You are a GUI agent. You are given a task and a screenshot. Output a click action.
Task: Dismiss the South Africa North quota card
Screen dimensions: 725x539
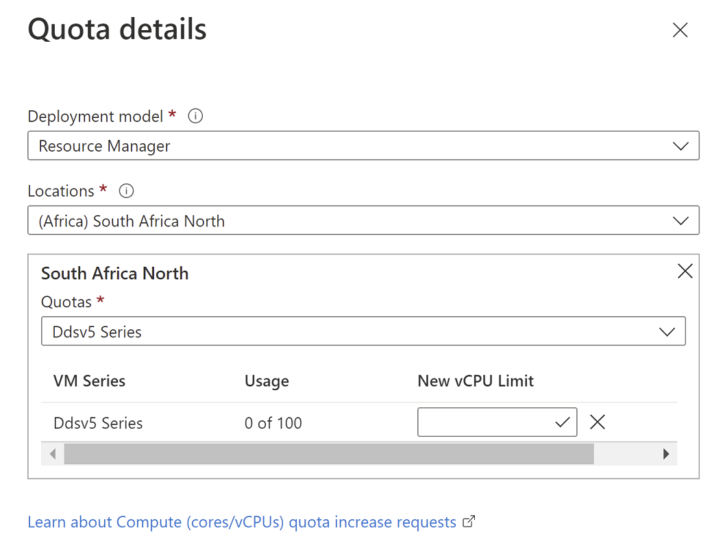(685, 271)
